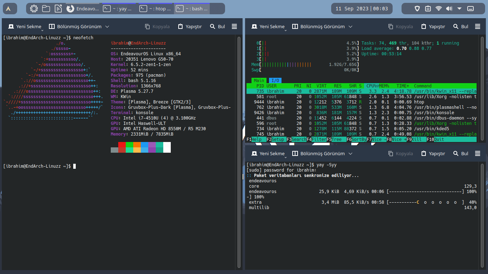488x274 pixels.
Task: Sort htop by the CPU% column header
Action: point(372,86)
